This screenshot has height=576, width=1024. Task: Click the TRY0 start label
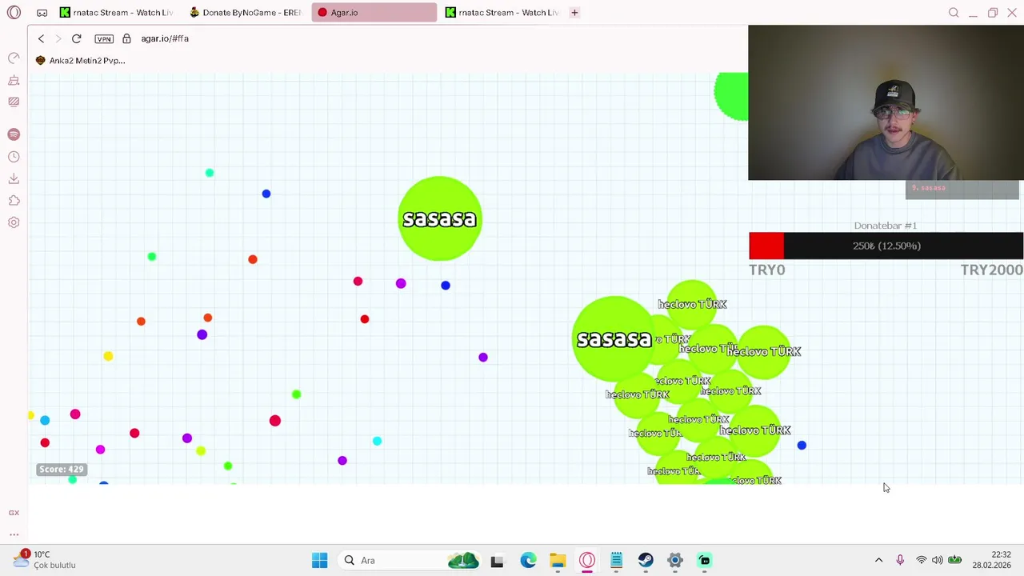766,270
